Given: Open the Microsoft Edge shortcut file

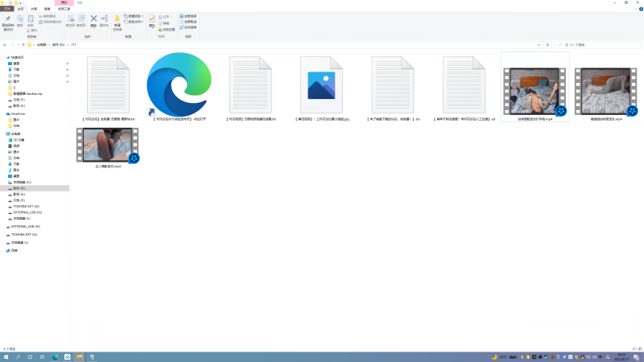Looking at the screenshot, I should pos(179,85).
